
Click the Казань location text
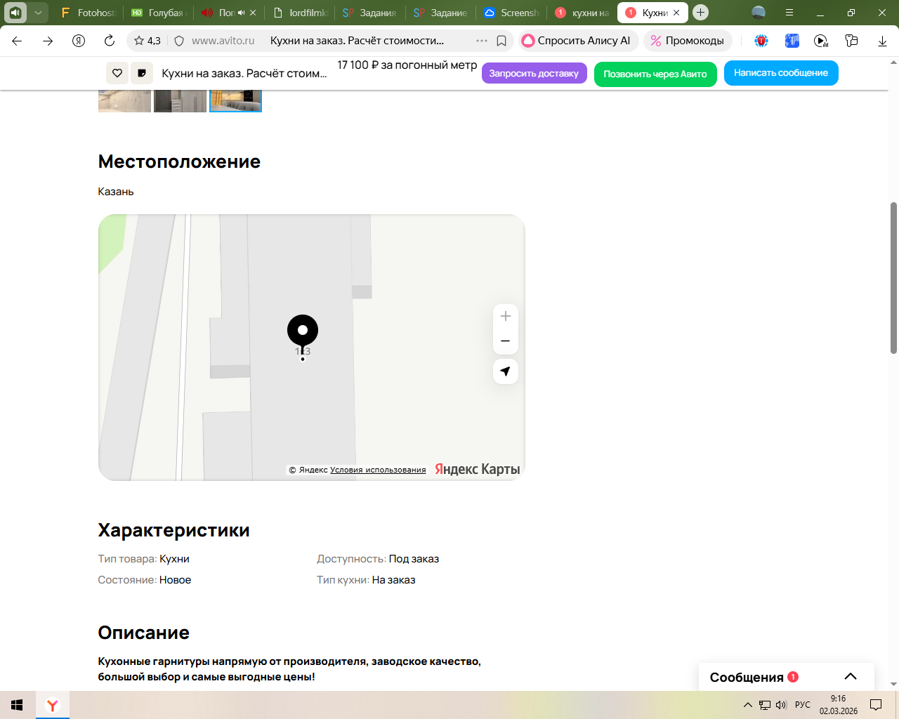click(116, 192)
